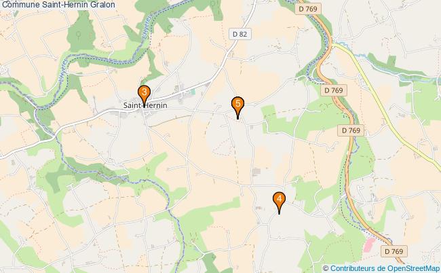Open orange map marker number 5
This screenshot has width=441, height=273.
pyautogui.click(x=237, y=106)
